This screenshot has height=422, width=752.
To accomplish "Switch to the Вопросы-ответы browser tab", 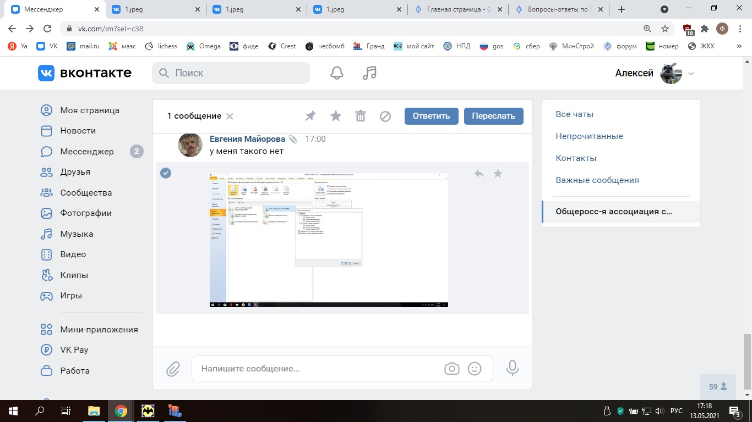I will (x=559, y=9).
